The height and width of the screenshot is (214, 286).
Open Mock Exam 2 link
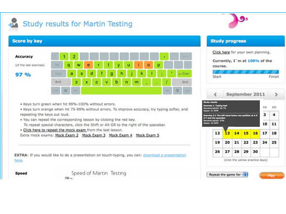click(67, 135)
